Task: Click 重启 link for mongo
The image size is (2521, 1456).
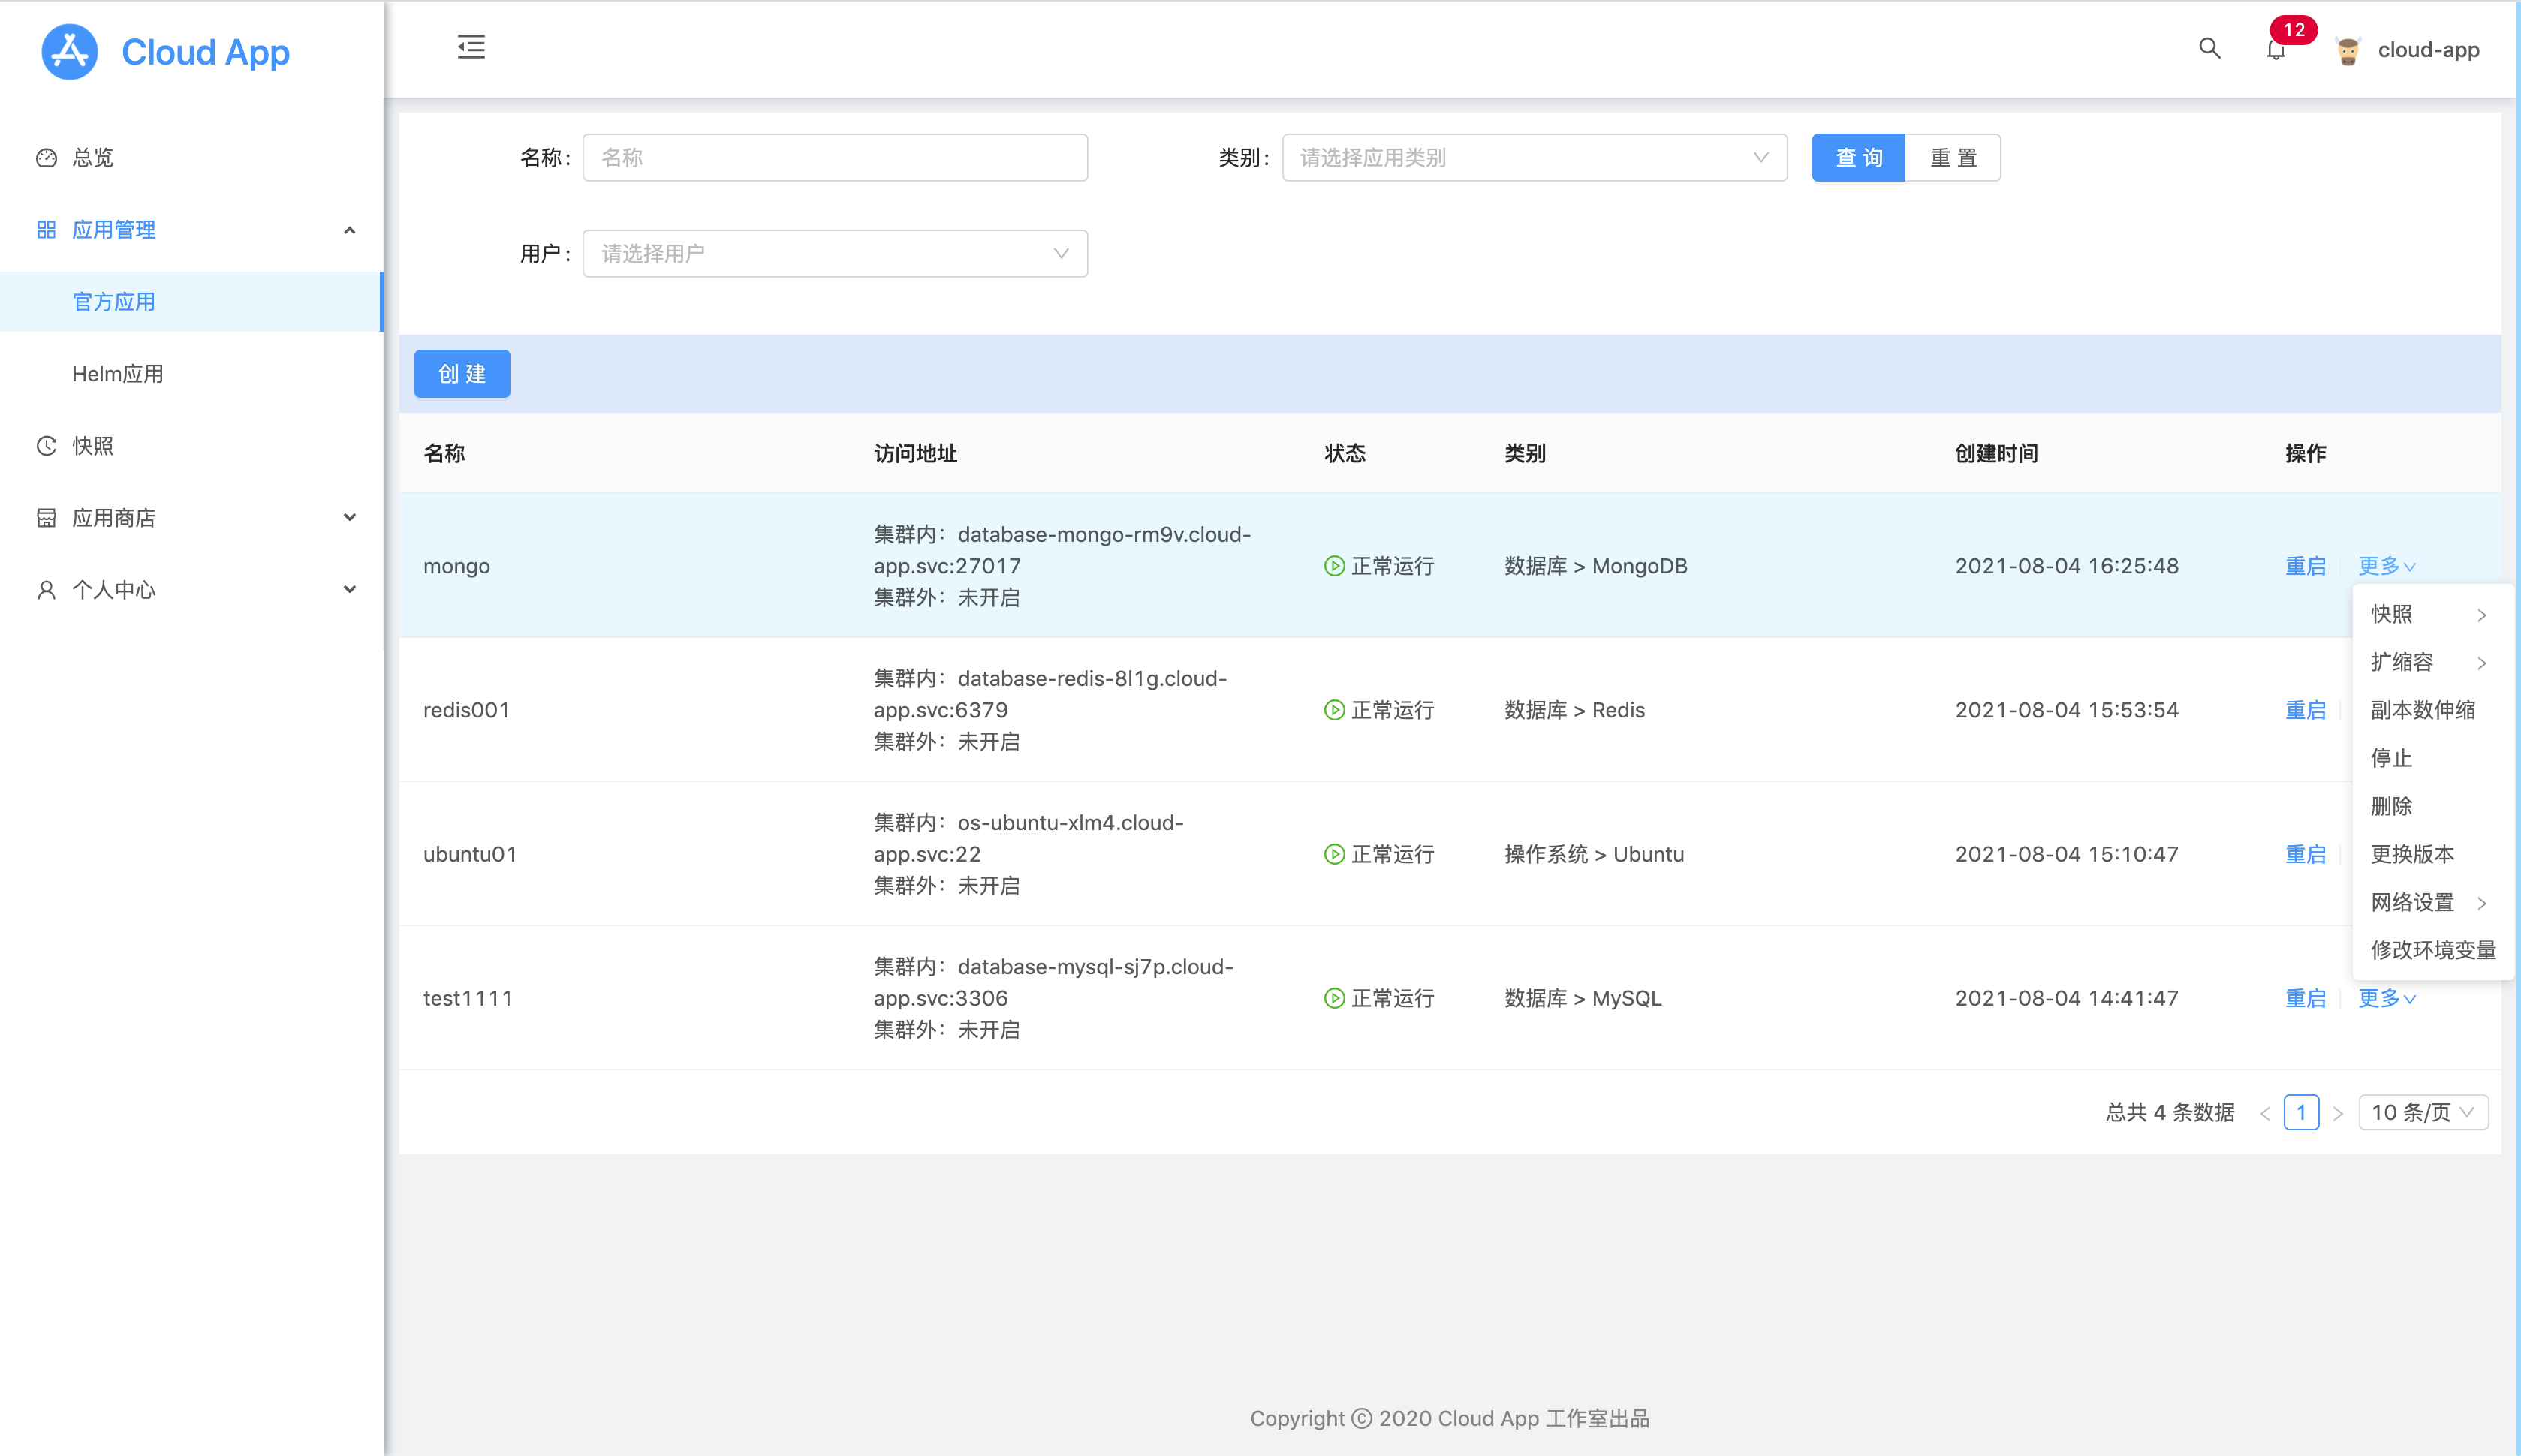Action: click(2305, 566)
